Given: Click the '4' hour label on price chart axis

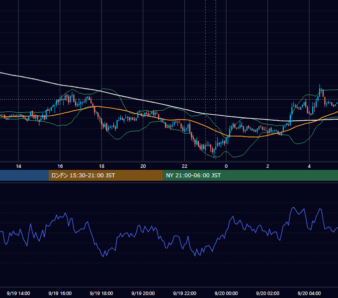Looking at the screenshot, I should 309,166.
